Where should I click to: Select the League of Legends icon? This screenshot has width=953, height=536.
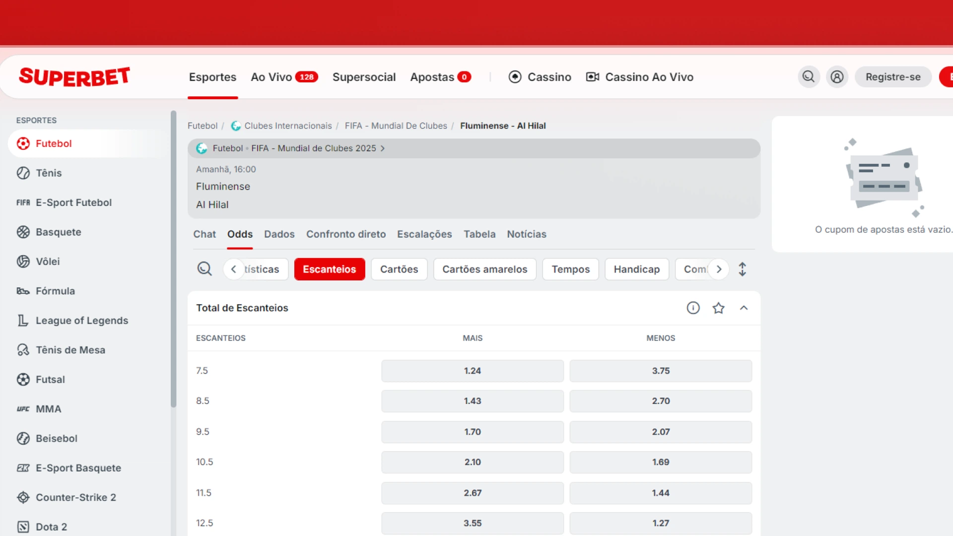(23, 321)
